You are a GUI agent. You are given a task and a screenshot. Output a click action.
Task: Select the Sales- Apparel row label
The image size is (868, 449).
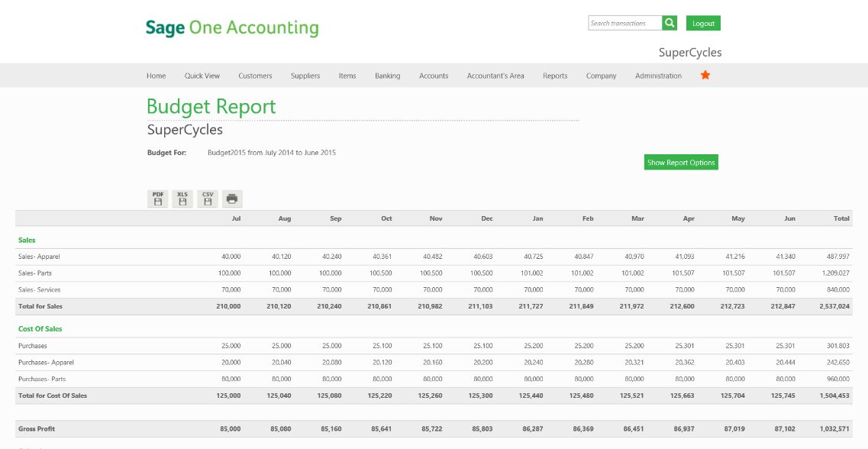point(39,257)
